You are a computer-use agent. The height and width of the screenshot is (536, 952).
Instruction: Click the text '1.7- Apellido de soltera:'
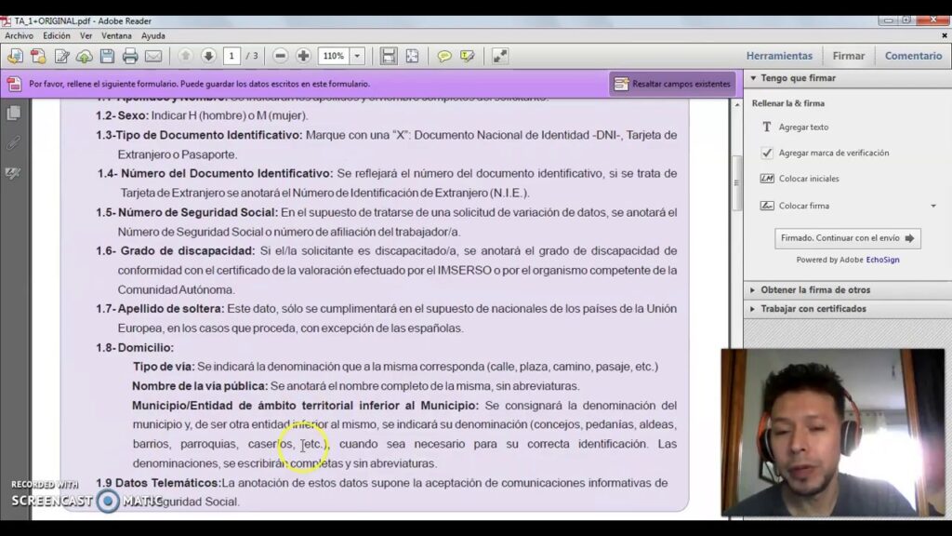click(160, 309)
